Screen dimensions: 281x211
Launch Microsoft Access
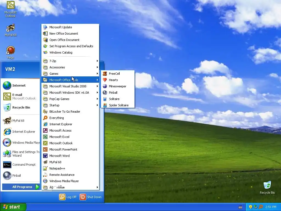[x=70, y=131]
